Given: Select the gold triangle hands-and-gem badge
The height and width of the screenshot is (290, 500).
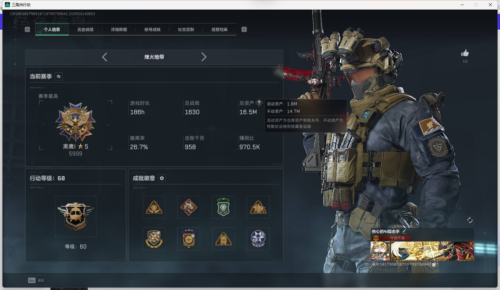Looking at the screenshot, I should [154, 207].
